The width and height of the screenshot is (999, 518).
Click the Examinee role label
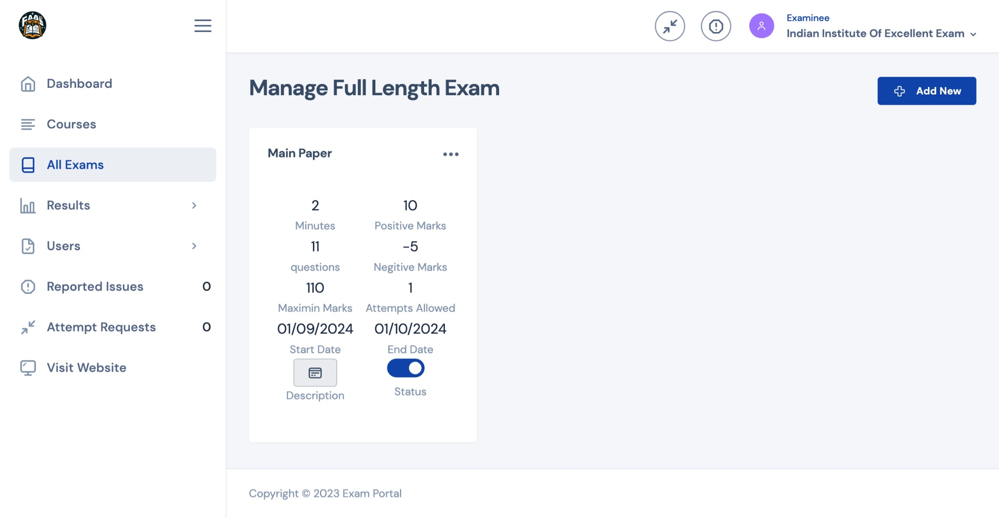(808, 18)
